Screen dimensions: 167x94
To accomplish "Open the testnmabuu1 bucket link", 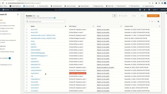I will pyautogui.click(x=35, y=88).
